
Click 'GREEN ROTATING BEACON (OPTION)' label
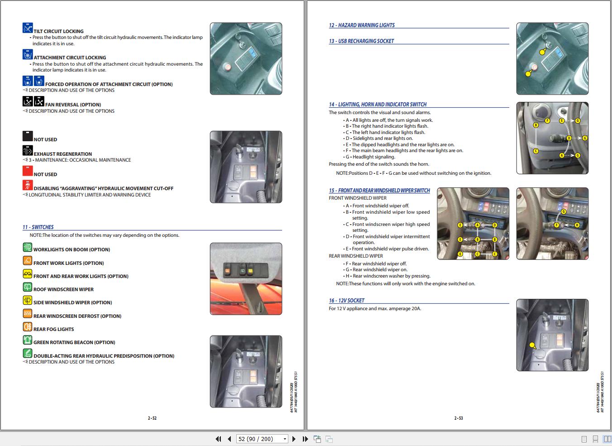[74, 343]
